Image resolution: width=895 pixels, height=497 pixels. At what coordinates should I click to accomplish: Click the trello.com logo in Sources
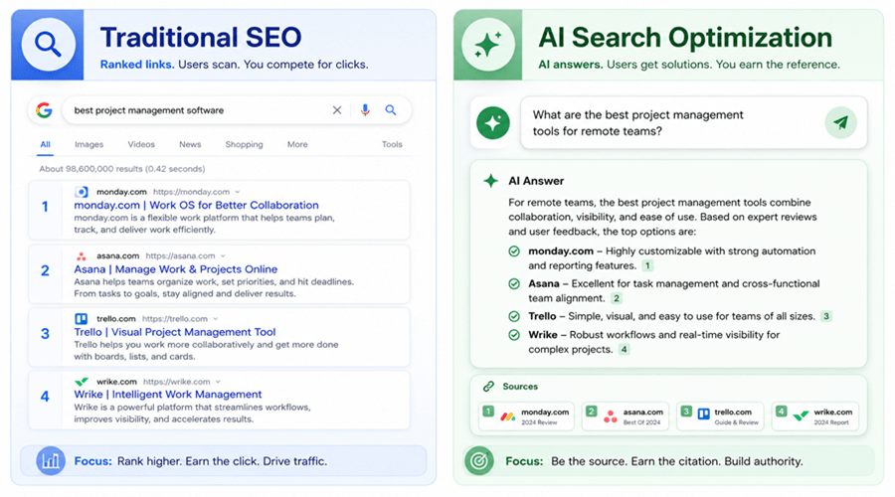[704, 414]
